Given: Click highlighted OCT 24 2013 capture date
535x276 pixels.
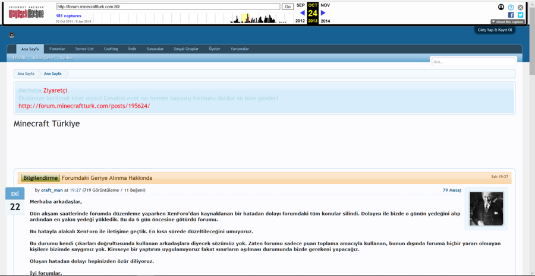Looking at the screenshot, I should (x=313, y=13).
